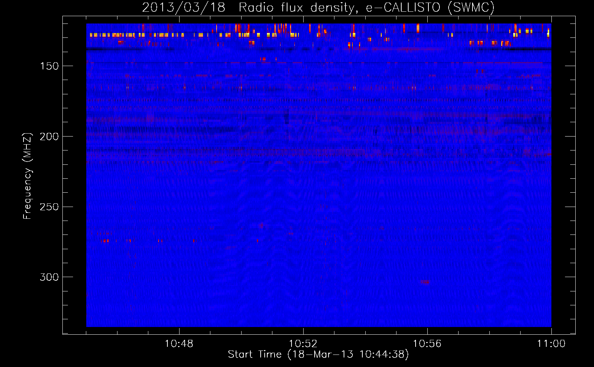
Task: Click the 200 frequency tick label
Action: click(49, 137)
